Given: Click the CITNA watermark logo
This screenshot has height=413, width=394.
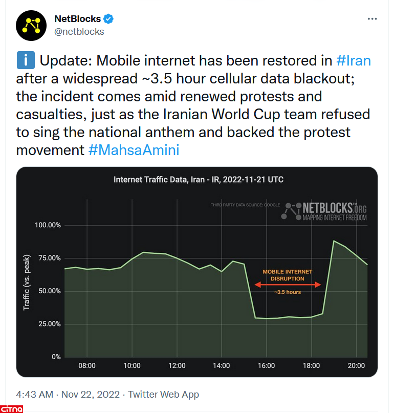Looking at the screenshot, I should [14, 407].
